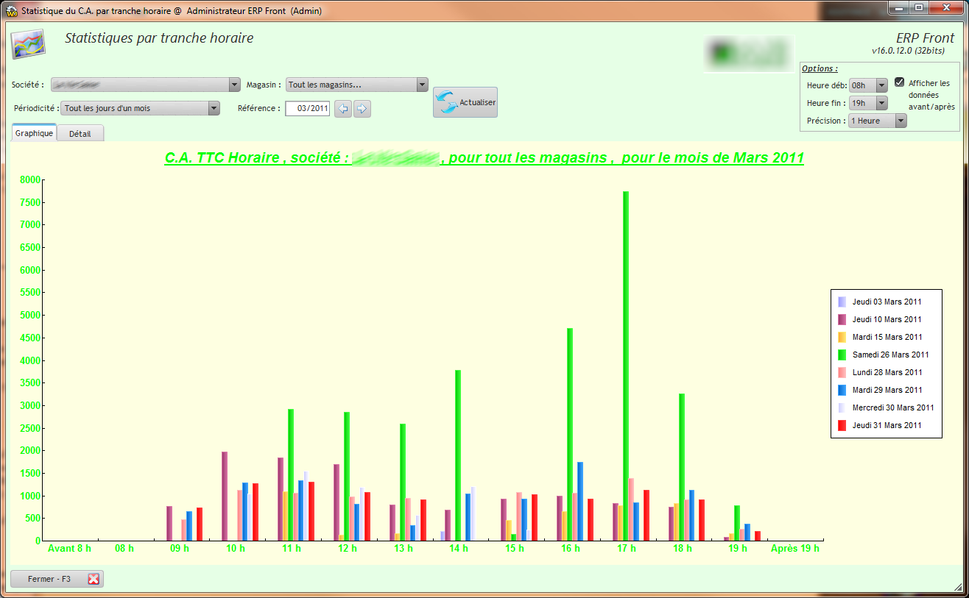Click the statistics chart icon in header
The height and width of the screenshot is (598, 969).
28,44
